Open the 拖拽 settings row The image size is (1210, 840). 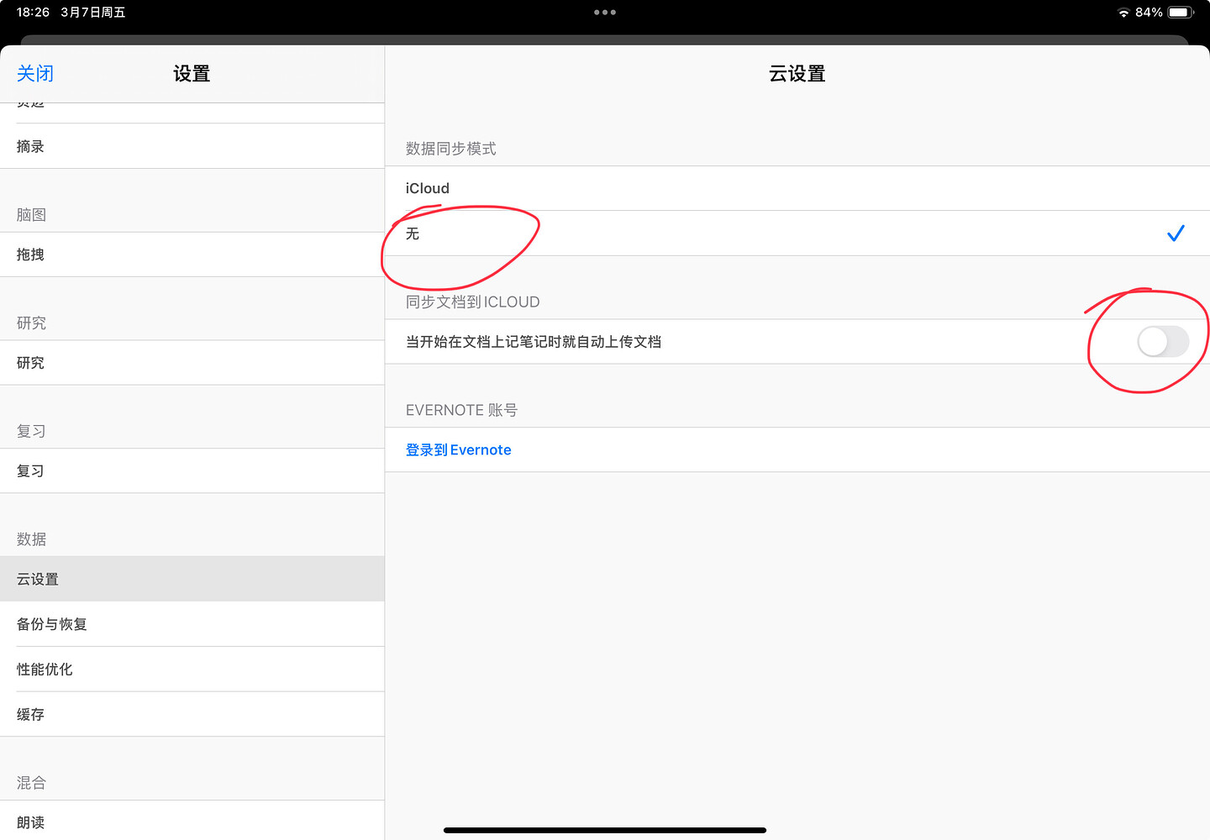pyautogui.click(x=192, y=255)
